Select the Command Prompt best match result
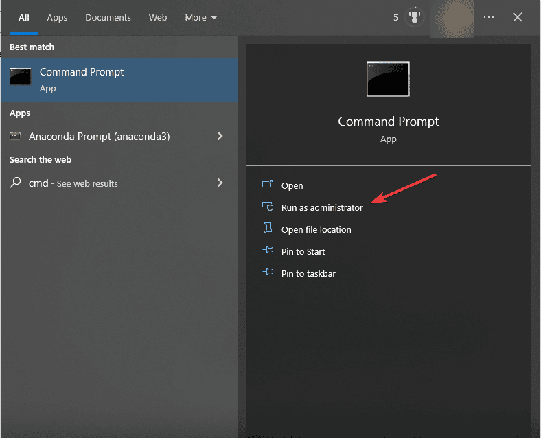Screen dimensions: 541x438 click(x=119, y=80)
